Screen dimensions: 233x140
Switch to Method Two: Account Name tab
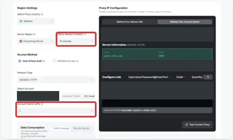tap(185, 22)
